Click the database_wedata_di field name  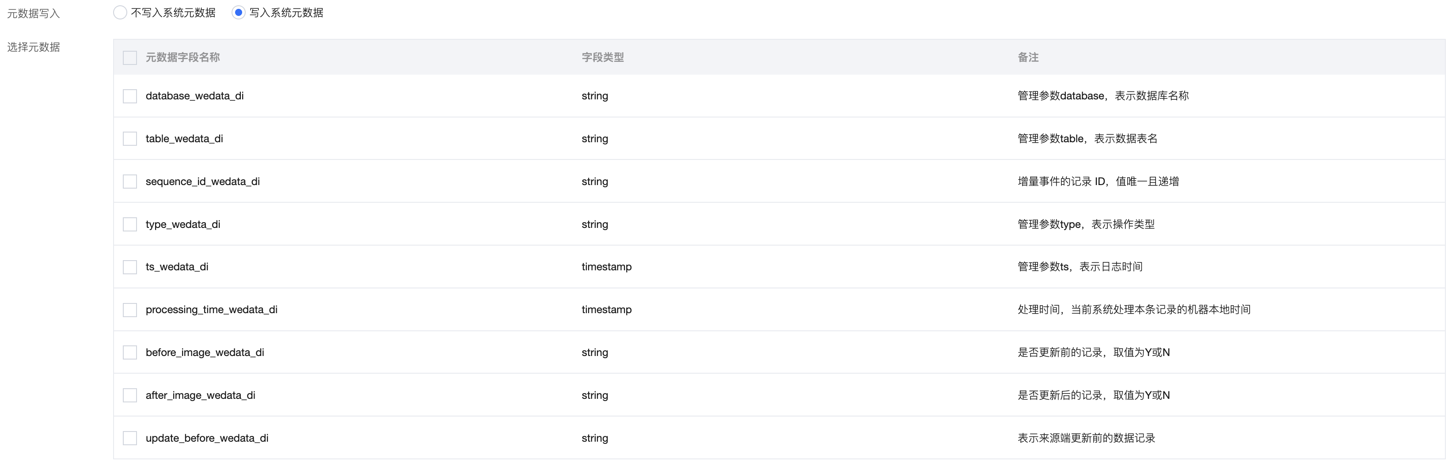coord(194,96)
